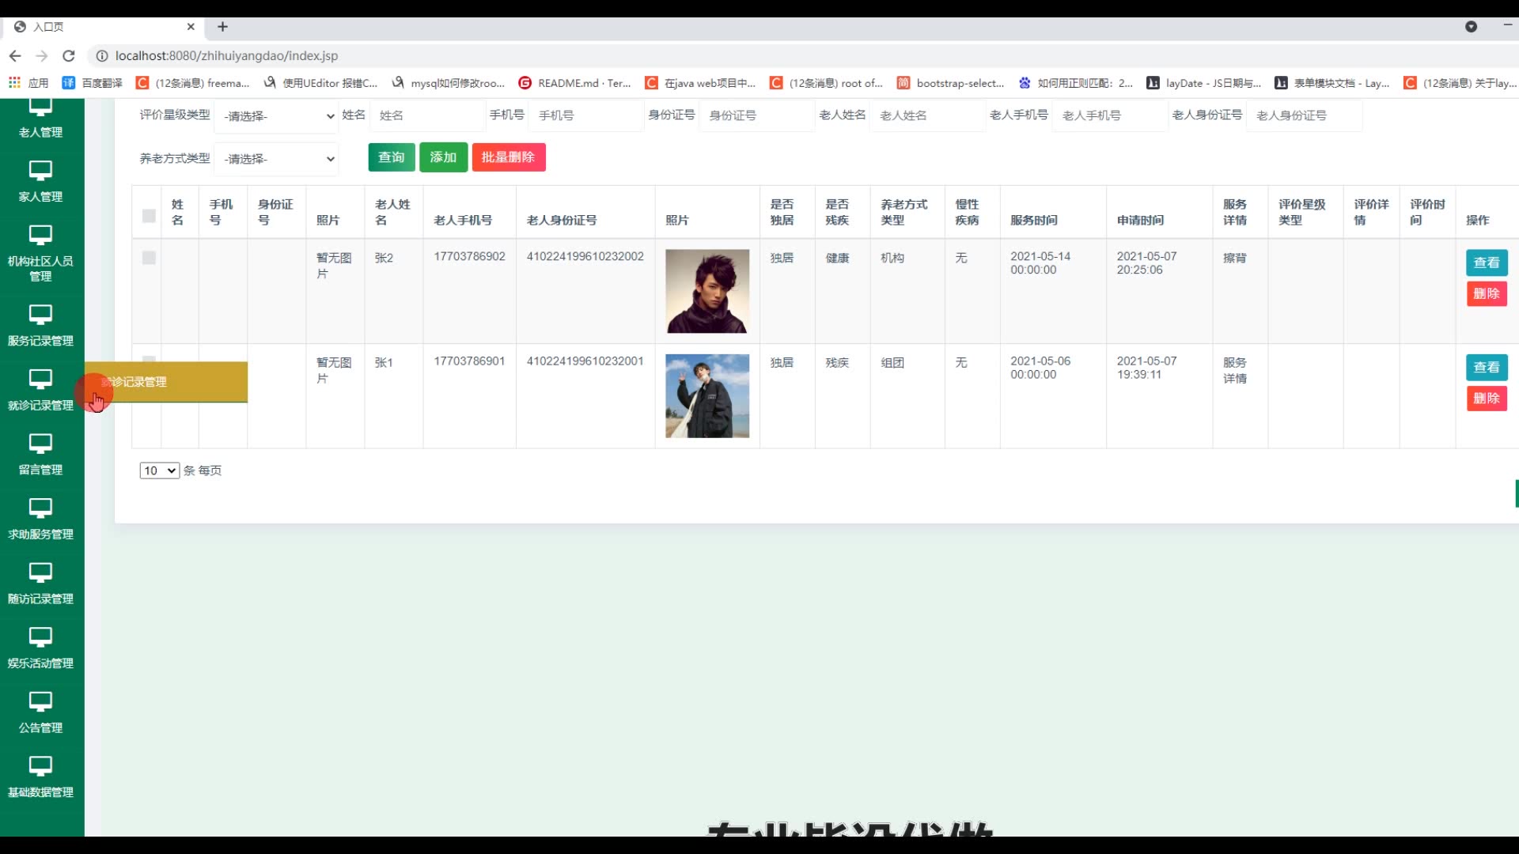Select 就诊记录管理 highlighted submenu item

(166, 383)
